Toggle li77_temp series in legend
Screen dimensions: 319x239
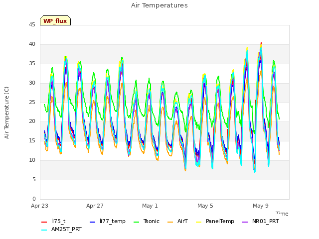pyautogui.click(x=113, y=221)
